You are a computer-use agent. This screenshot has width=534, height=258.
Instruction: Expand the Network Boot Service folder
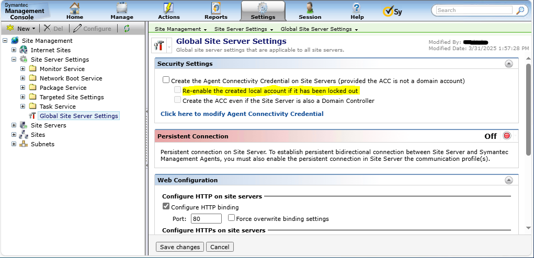[x=22, y=78]
